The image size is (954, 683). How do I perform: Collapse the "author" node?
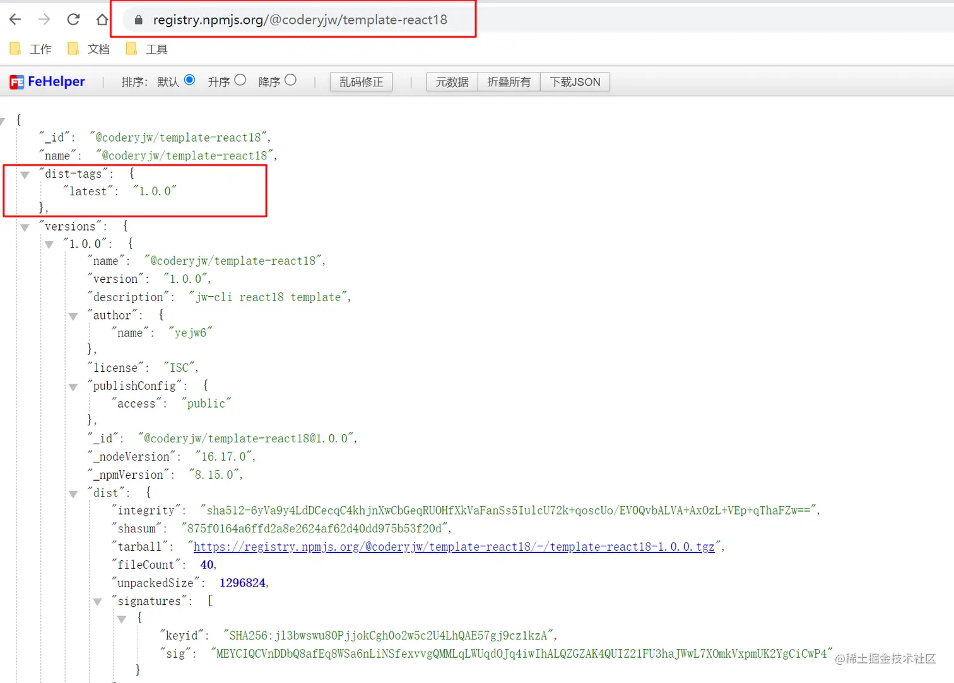pos(73,316)
